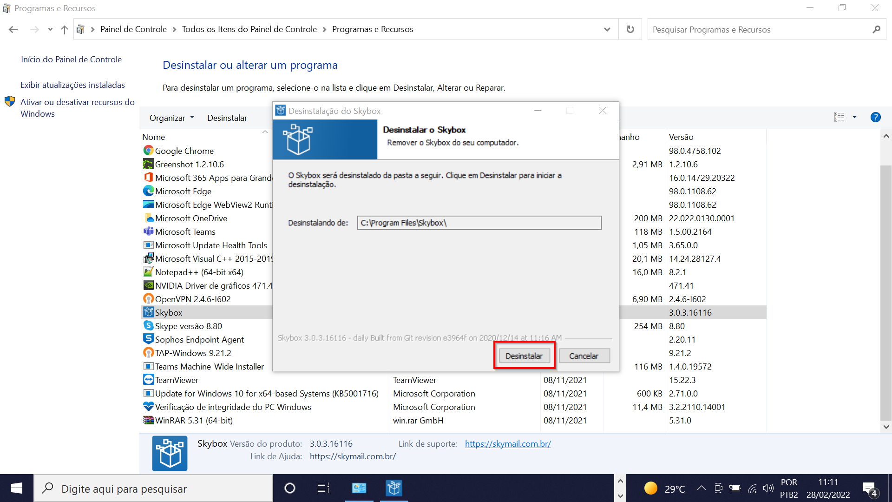Click the taskbar search box

coord(153,488)
